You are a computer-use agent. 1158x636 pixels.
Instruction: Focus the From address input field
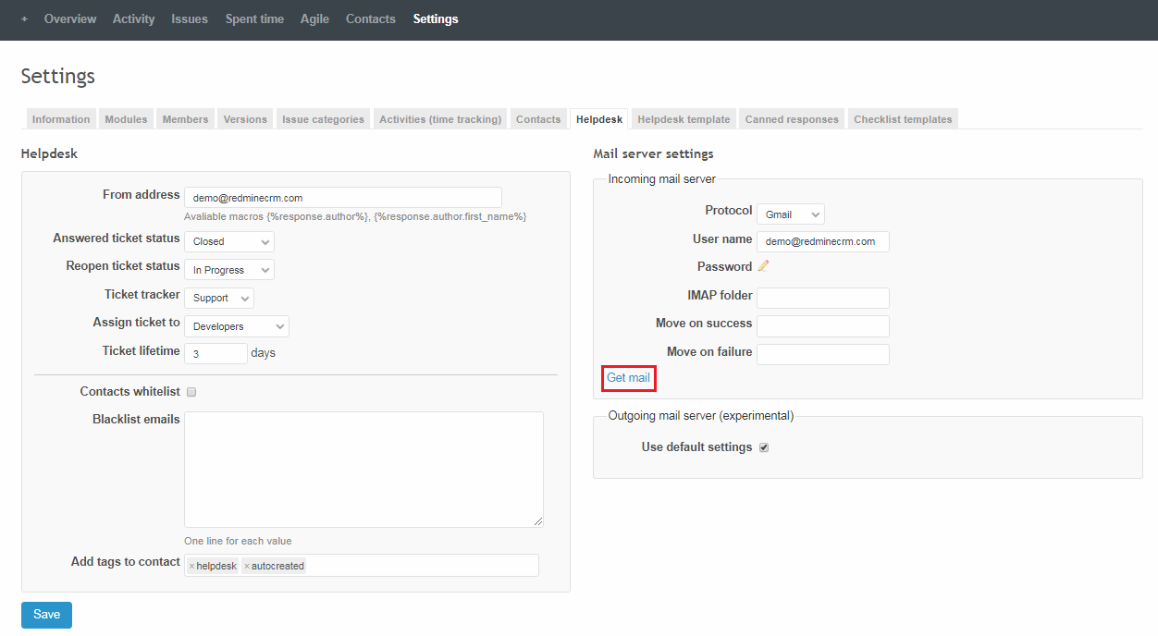[342, 198]
